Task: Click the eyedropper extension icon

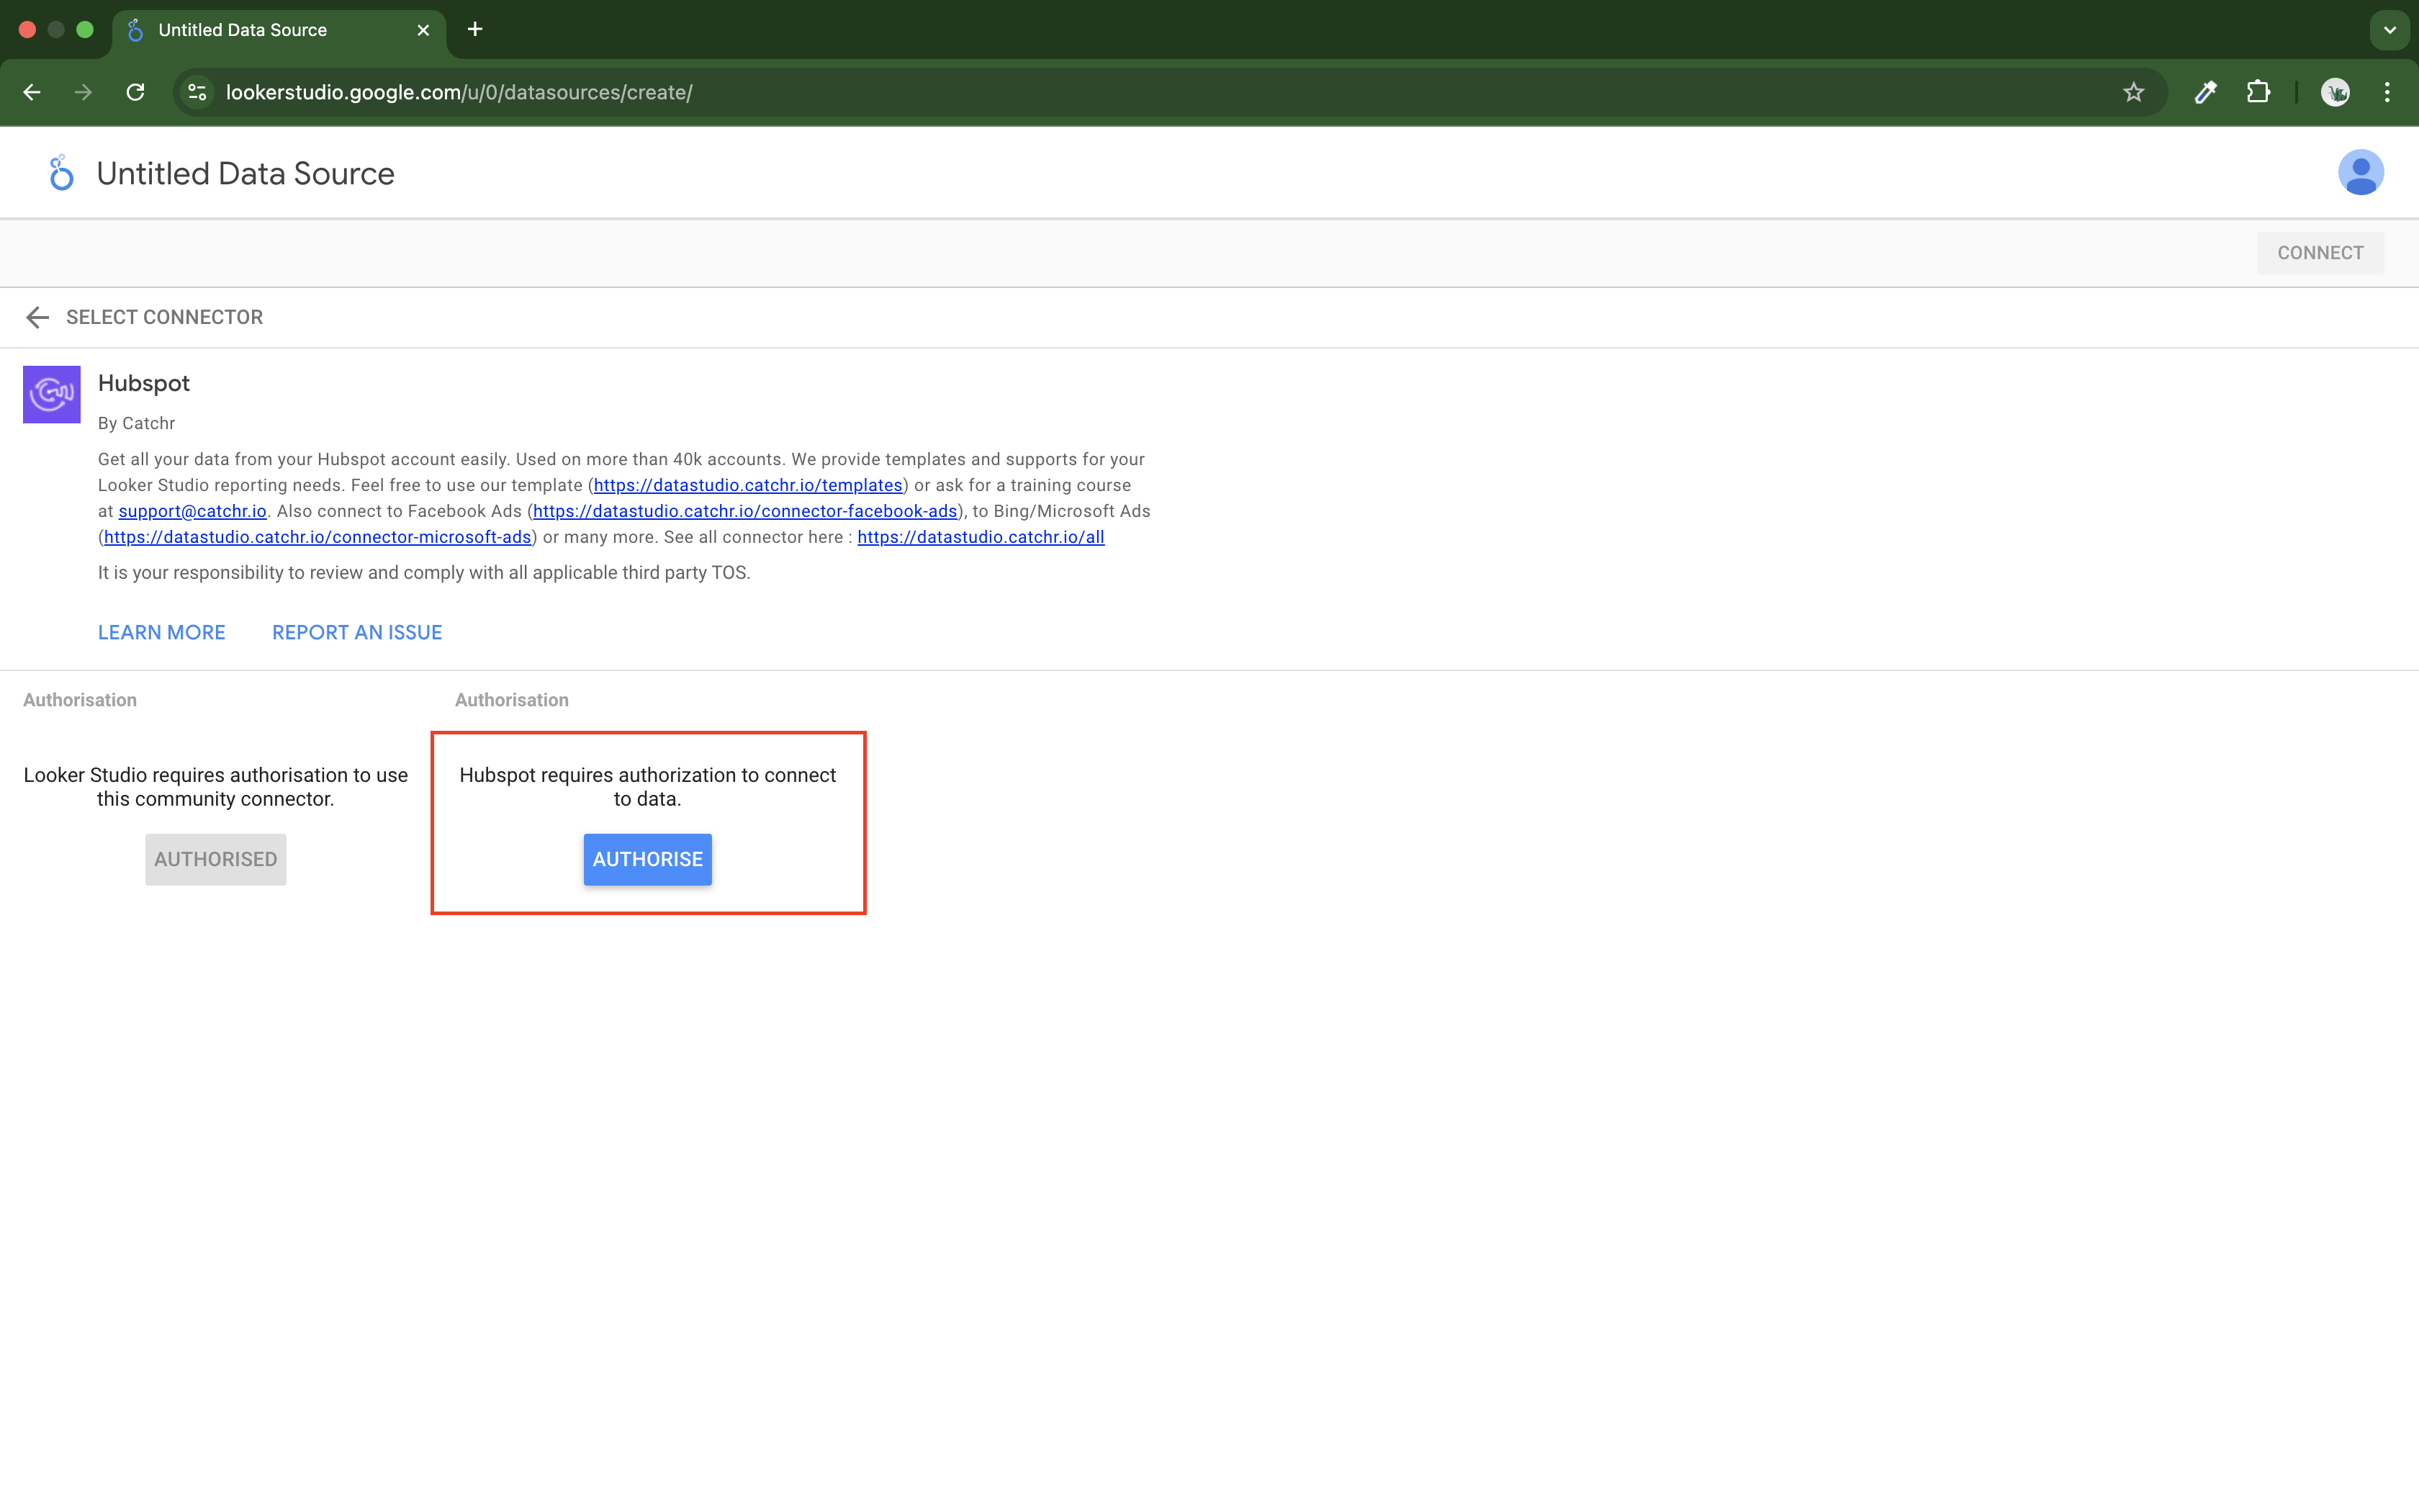Action: [x=2206, y=92]
